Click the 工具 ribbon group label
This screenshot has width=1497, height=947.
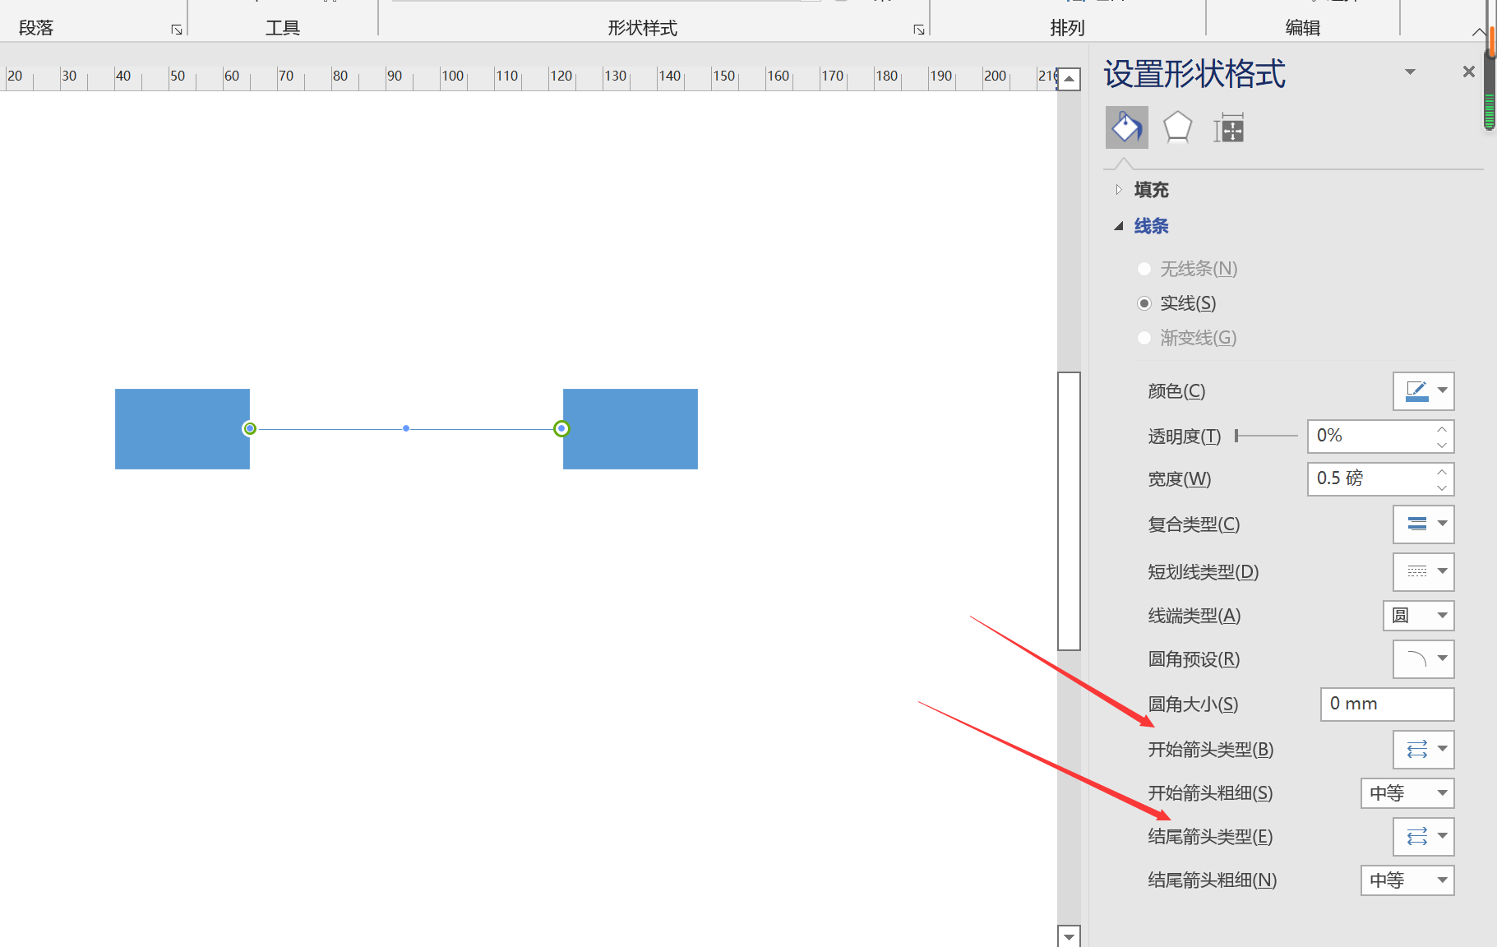click(x=283, y=26)
